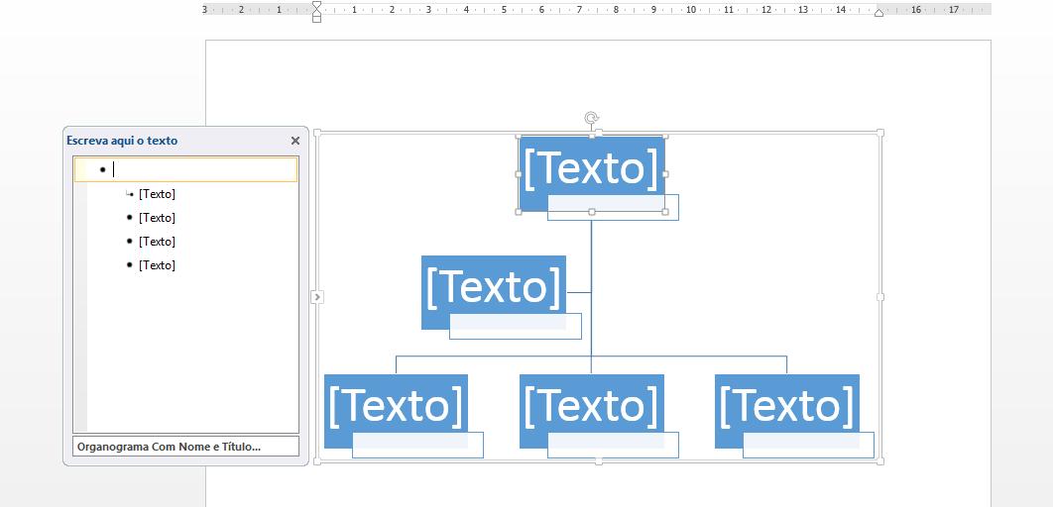
Task: Select the bottom-center [Texto] box
Action: pos(591,404)
